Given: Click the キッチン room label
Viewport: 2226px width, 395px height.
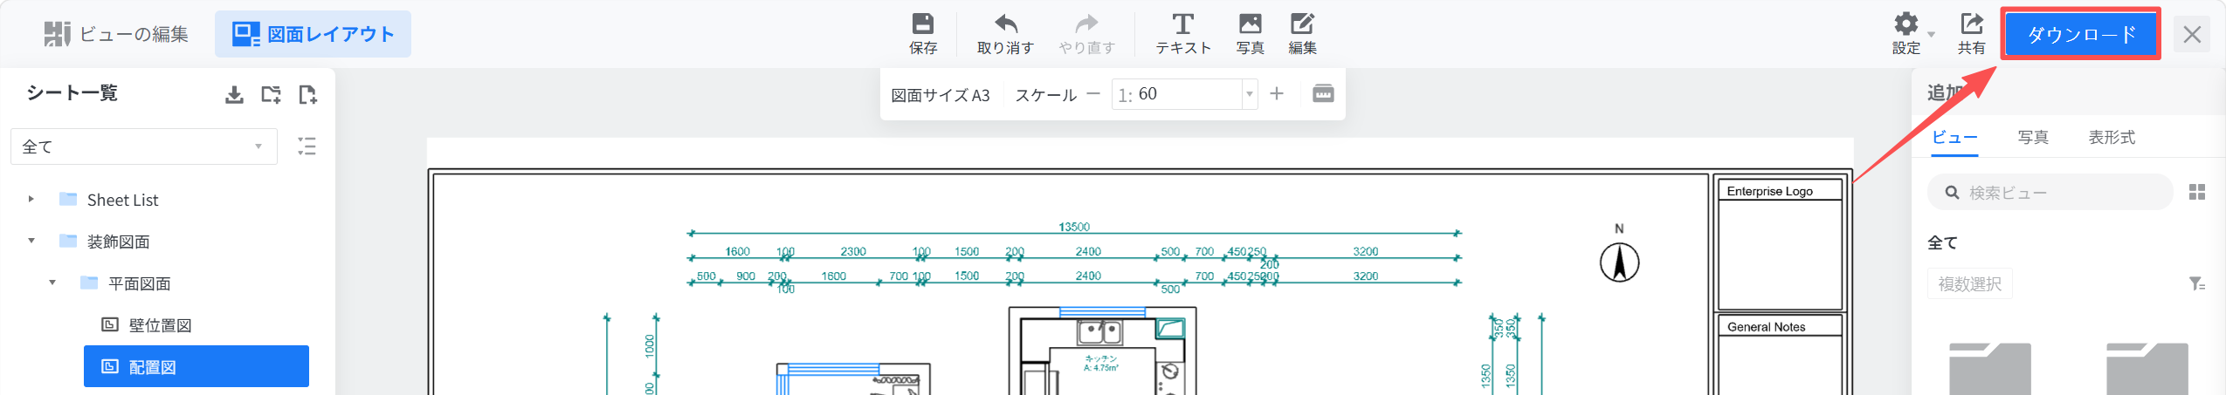Looking at the screenshot, I should 1100,358.
